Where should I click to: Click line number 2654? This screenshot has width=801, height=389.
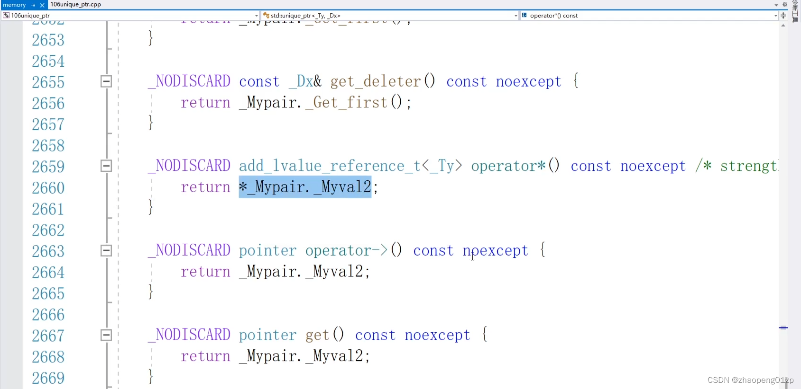tap(48, 62)
